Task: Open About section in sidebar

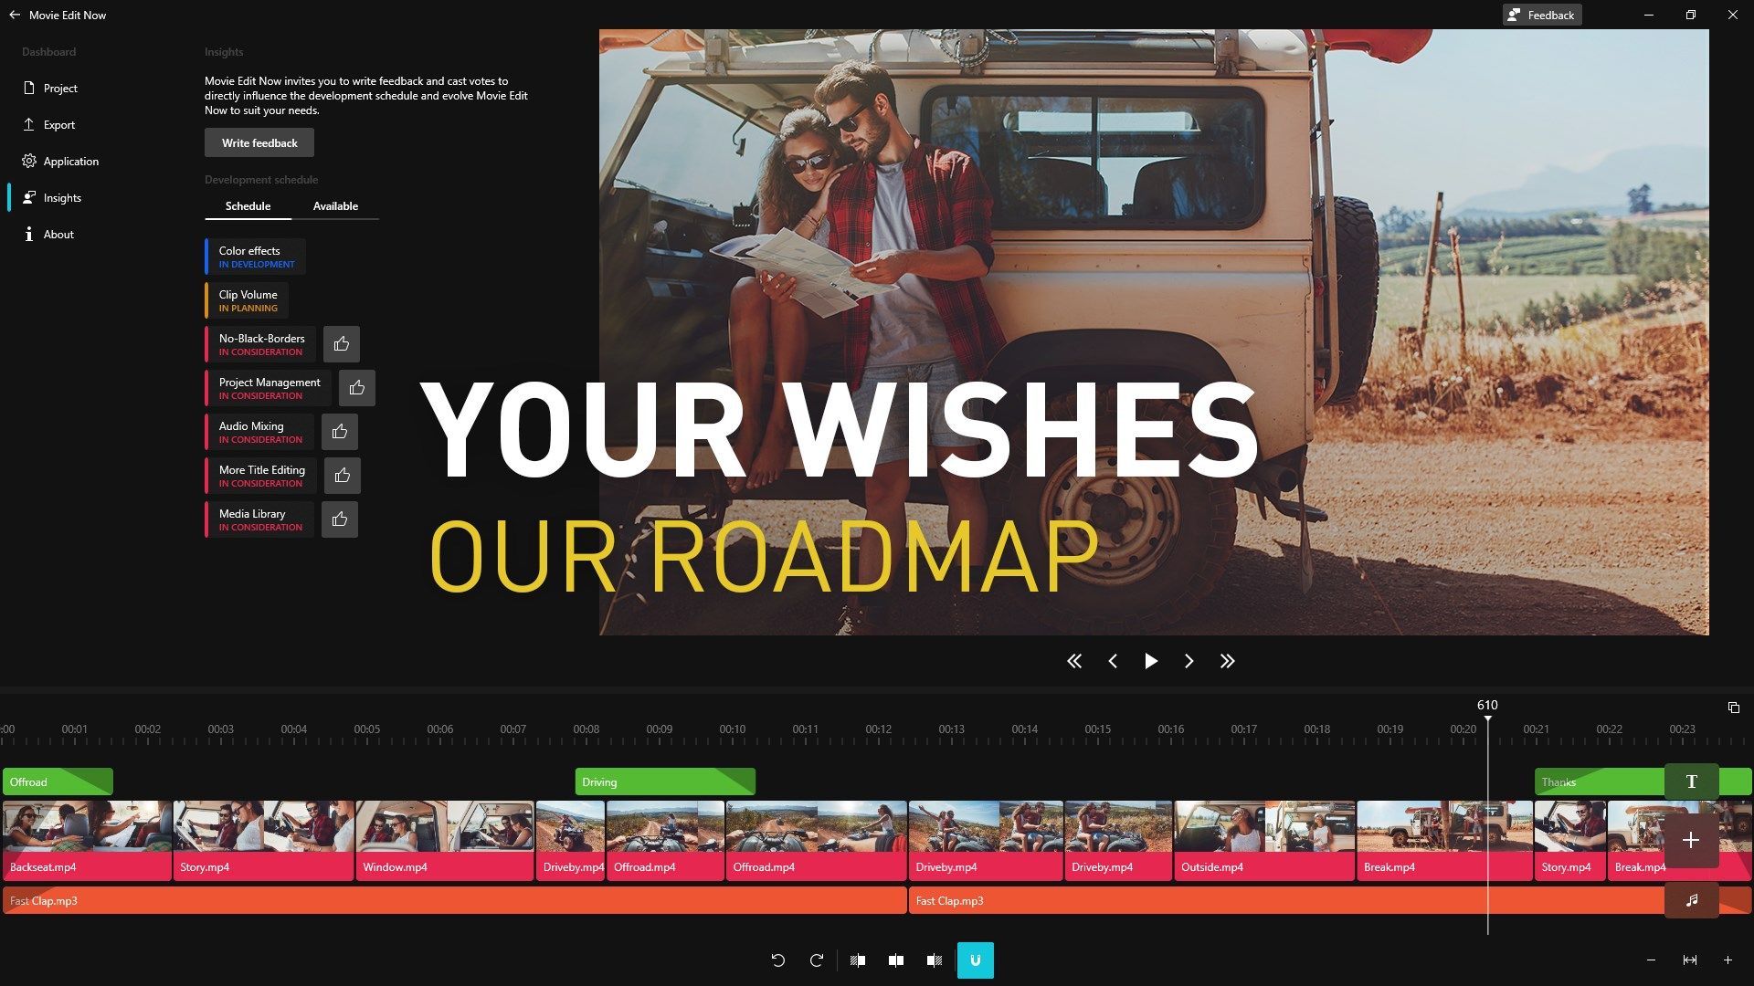Action: click(58, 234)
